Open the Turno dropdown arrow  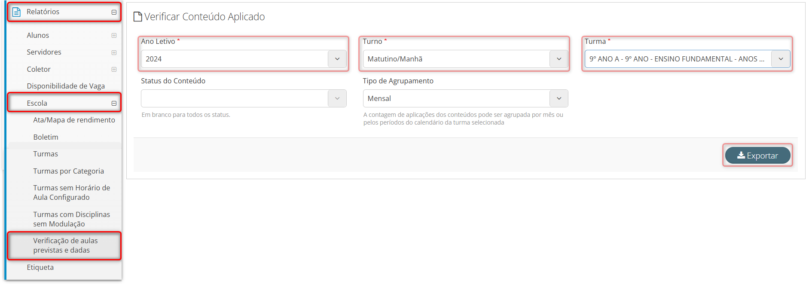(x=559, y=59)
